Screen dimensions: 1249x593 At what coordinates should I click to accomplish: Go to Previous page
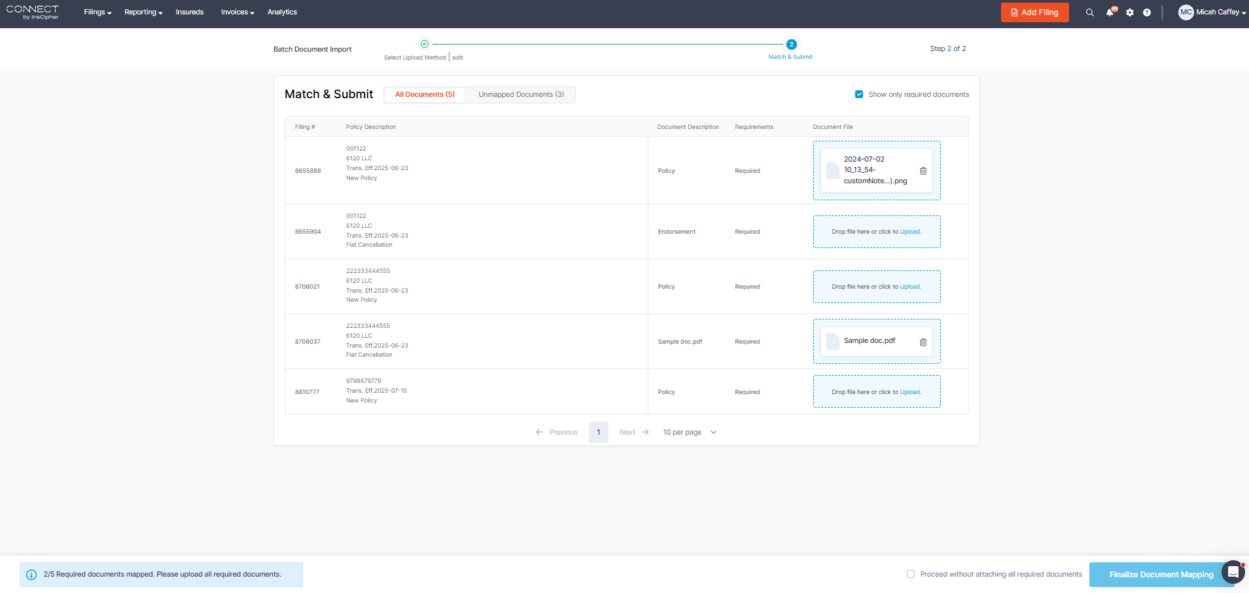click(556, 432)
